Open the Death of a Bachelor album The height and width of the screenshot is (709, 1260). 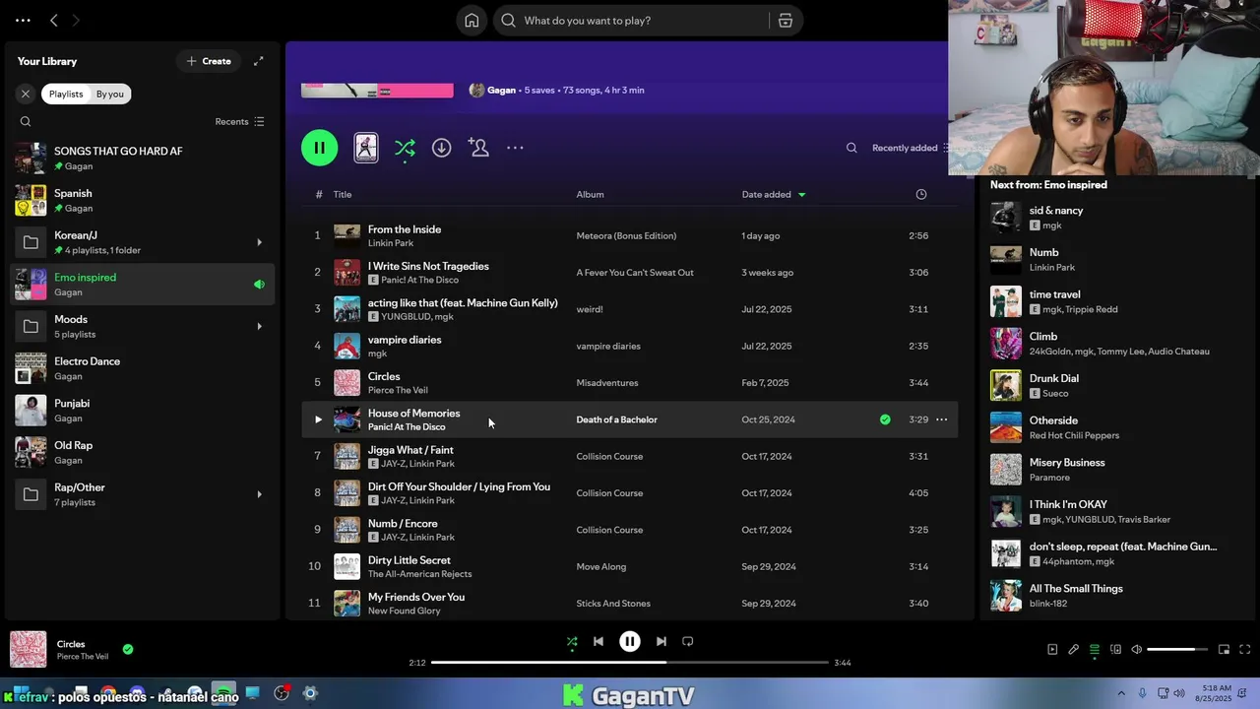click(x=616, y=419)
